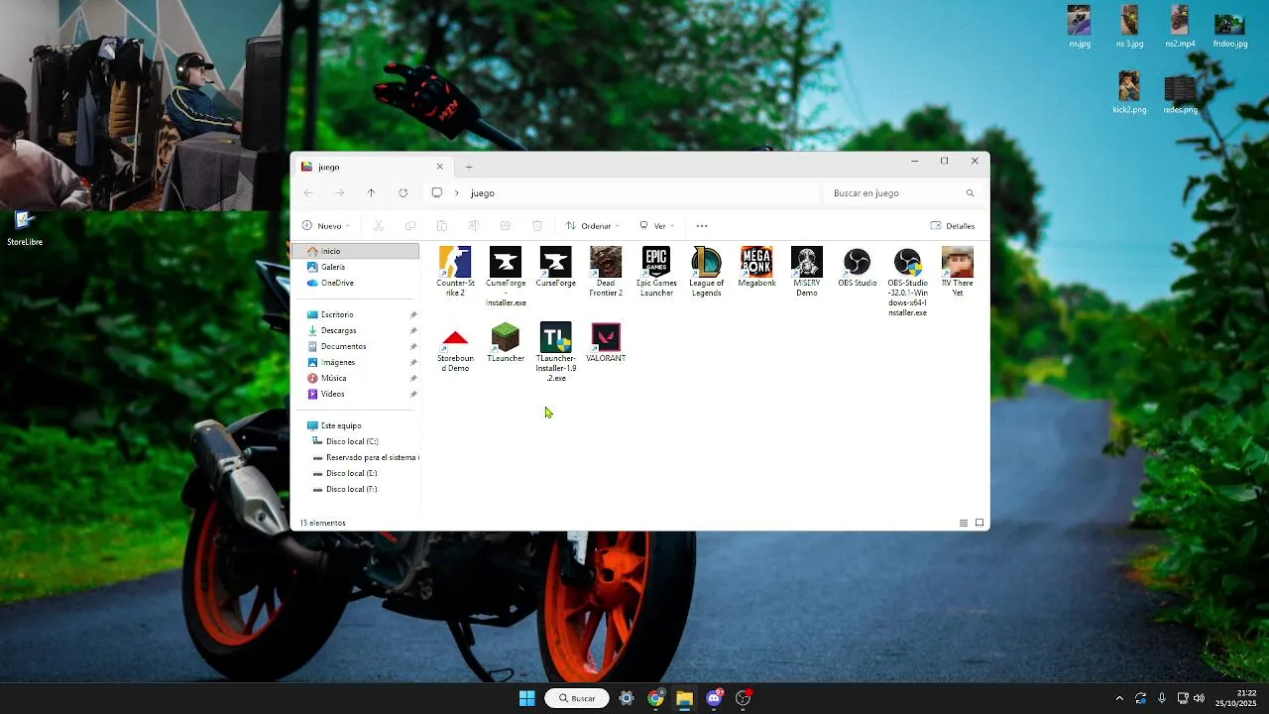This screenshot has height=714, width=1269.
Task: Go back in File Explorer
Action: pos(308,193)
